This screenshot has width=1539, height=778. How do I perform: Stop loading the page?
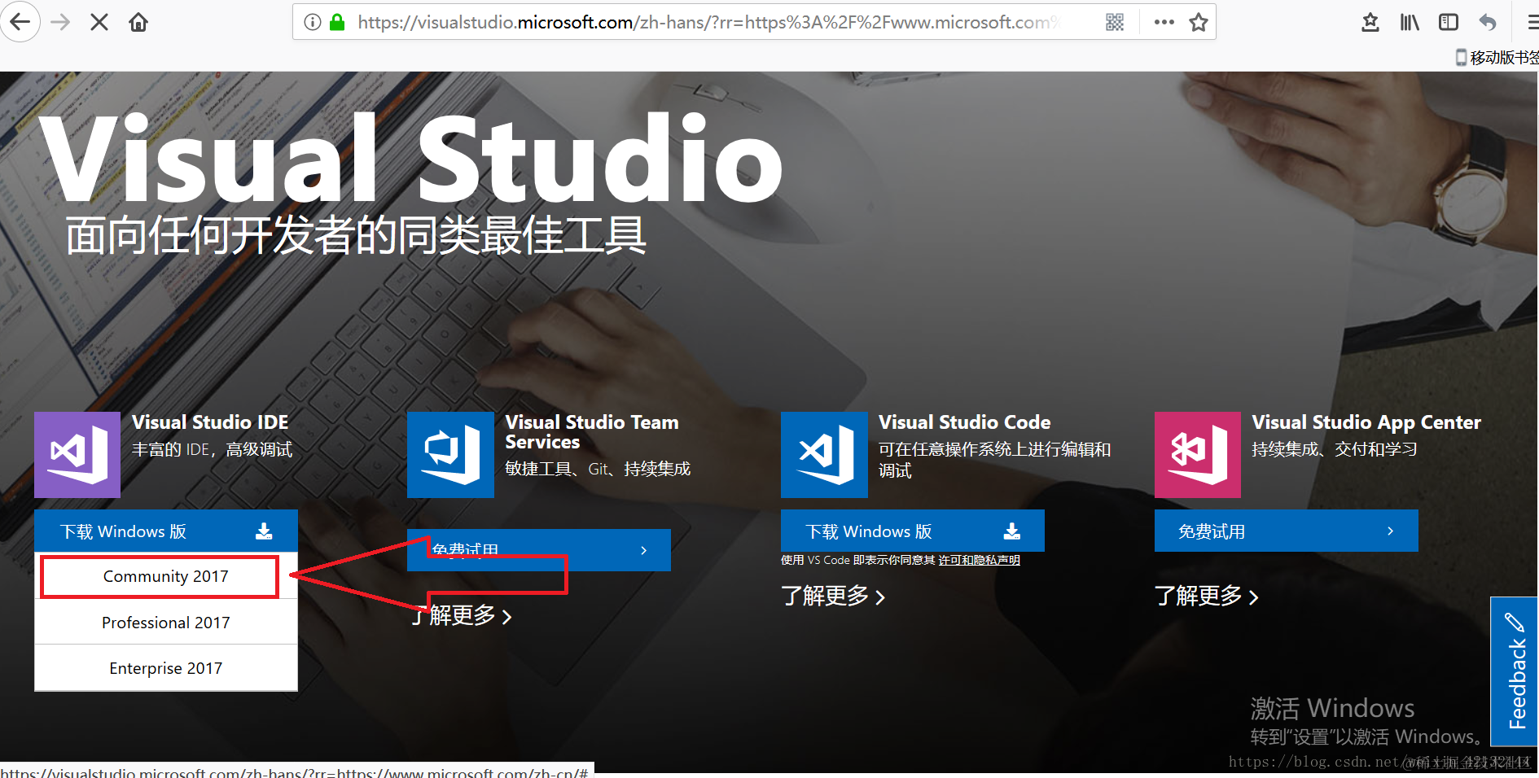click(99, 22)
